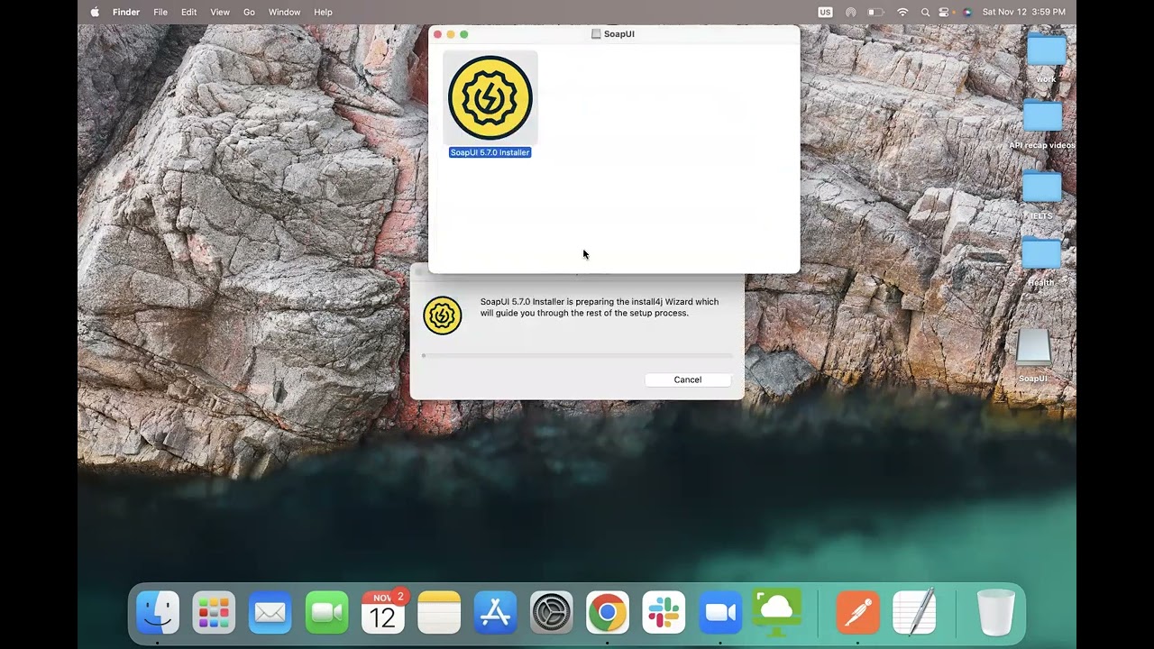1154x649 pixels.
Task: Check the battery status icon
Action: [x=875, y=12]
